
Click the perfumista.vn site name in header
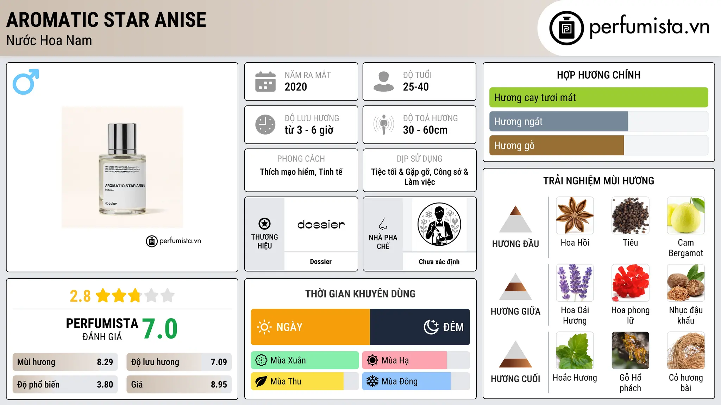point(649,27)
